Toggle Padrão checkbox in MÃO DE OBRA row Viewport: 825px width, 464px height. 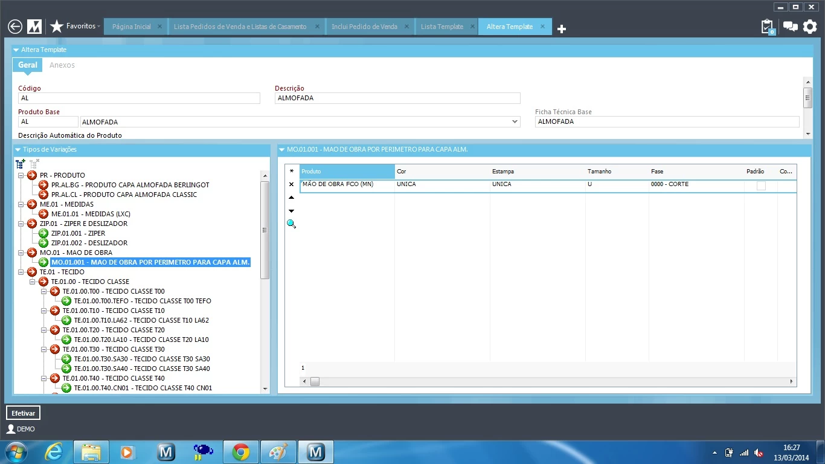pos(761,185)
